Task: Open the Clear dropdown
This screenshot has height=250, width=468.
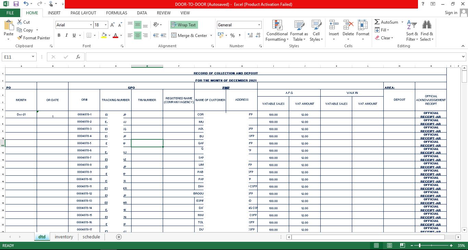Action: click(x=384, y=38)
